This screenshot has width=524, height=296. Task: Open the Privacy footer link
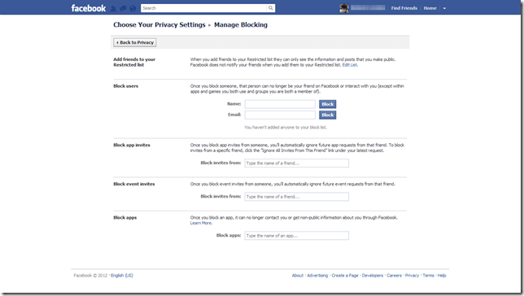412,276
